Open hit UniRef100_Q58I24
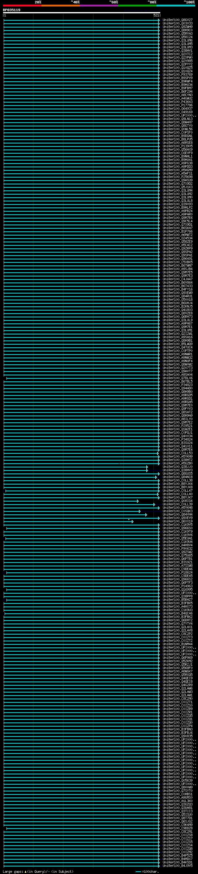198x874 pixels. (177, 37)
